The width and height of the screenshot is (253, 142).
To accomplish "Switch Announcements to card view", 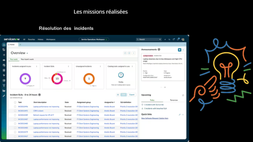I will 180,50.
